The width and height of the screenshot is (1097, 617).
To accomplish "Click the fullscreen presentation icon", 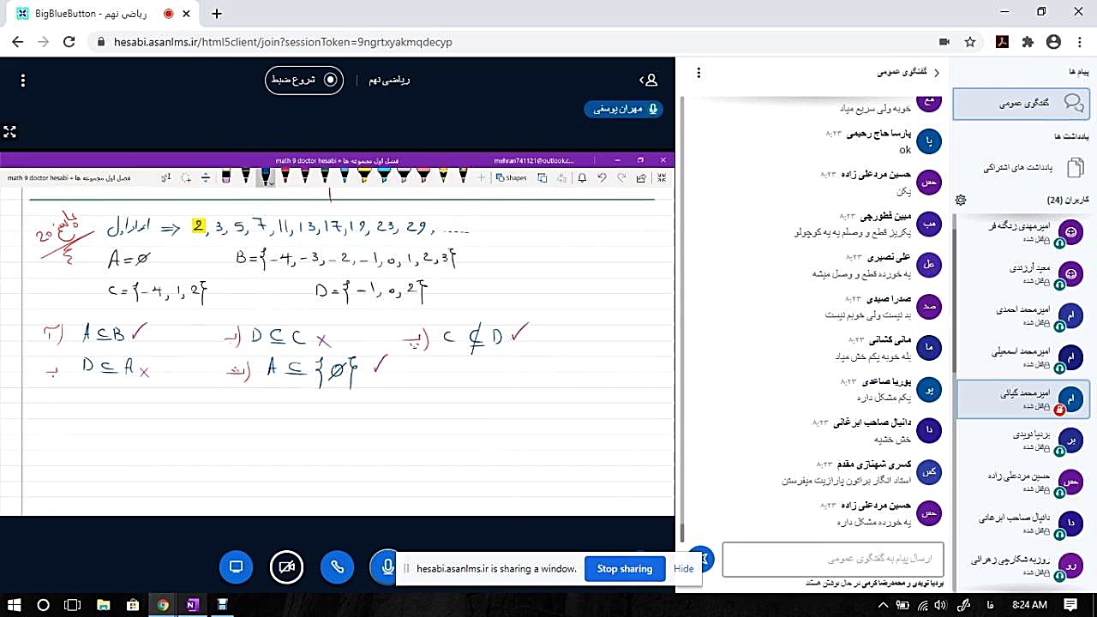I will tap(9, 131).
